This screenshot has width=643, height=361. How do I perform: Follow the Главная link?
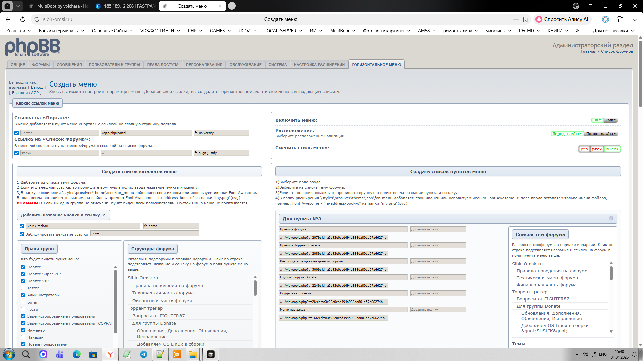[x=588, y=51]
